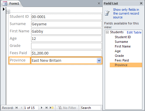
Task: Select First Name in the Field List
Action: 123,46
